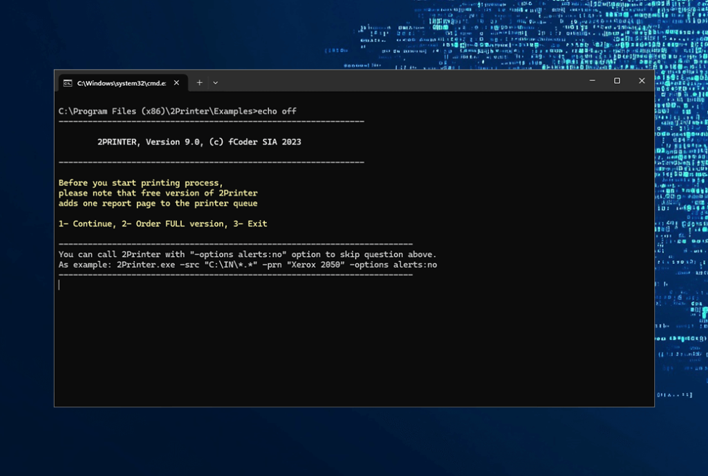The height and width of the screenshot is (476, 708).
Task: Click the '1- Continue' options line
Action: (x=162, y=224)
